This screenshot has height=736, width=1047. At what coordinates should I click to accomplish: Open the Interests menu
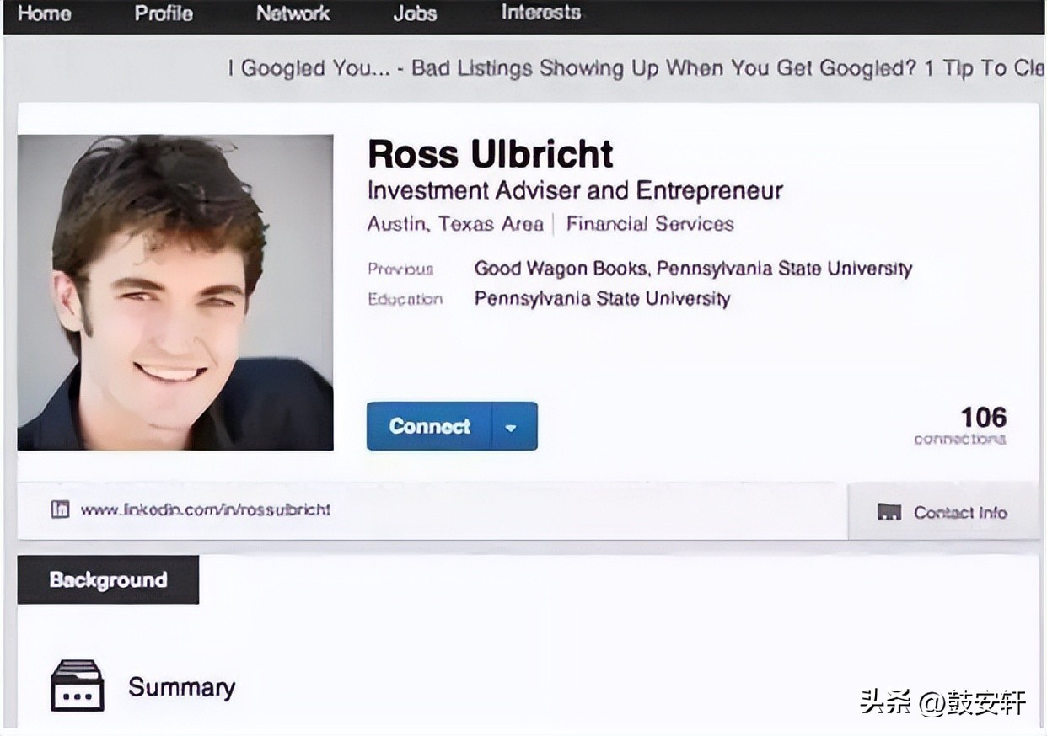[x=540, y=13]
